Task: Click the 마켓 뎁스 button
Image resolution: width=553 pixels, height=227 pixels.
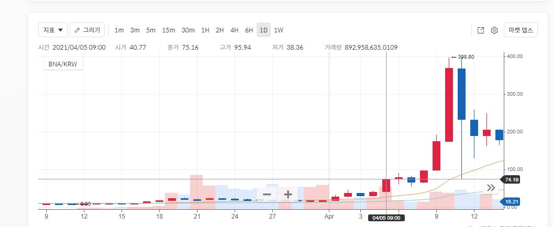Action: 521,30
